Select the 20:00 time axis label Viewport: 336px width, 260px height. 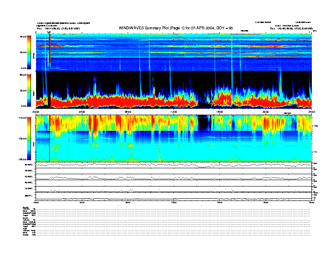266,112
